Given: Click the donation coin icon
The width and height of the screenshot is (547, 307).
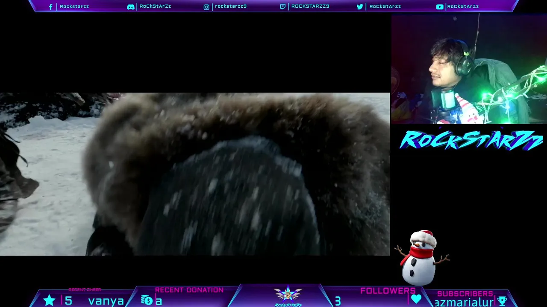Looking at the screenshot, I should click(147, 300).
